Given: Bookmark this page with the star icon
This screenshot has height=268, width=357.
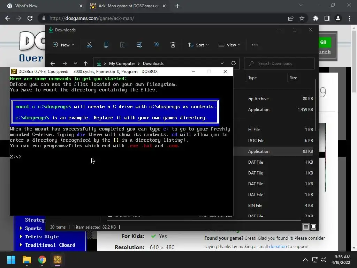Looking at the screenshot, I should (x=302, y=18).
